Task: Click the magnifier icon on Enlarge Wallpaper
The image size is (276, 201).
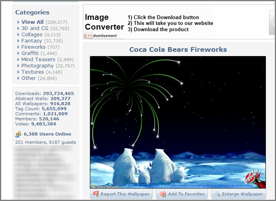Action: coord(218,194)
